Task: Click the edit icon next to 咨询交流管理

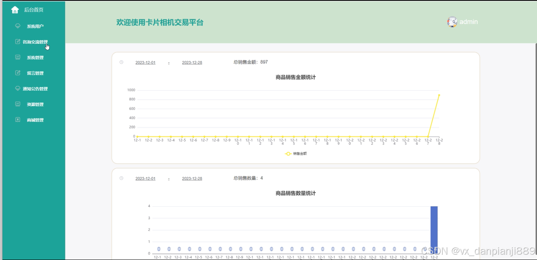Action: click(x=18, y=41)
